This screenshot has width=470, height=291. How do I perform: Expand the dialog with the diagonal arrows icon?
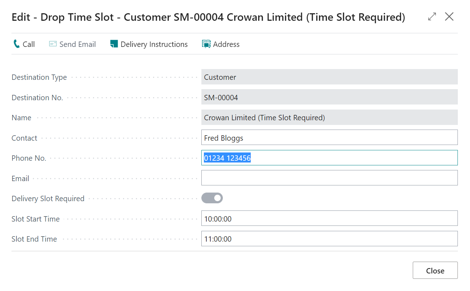tap(432, 17)
